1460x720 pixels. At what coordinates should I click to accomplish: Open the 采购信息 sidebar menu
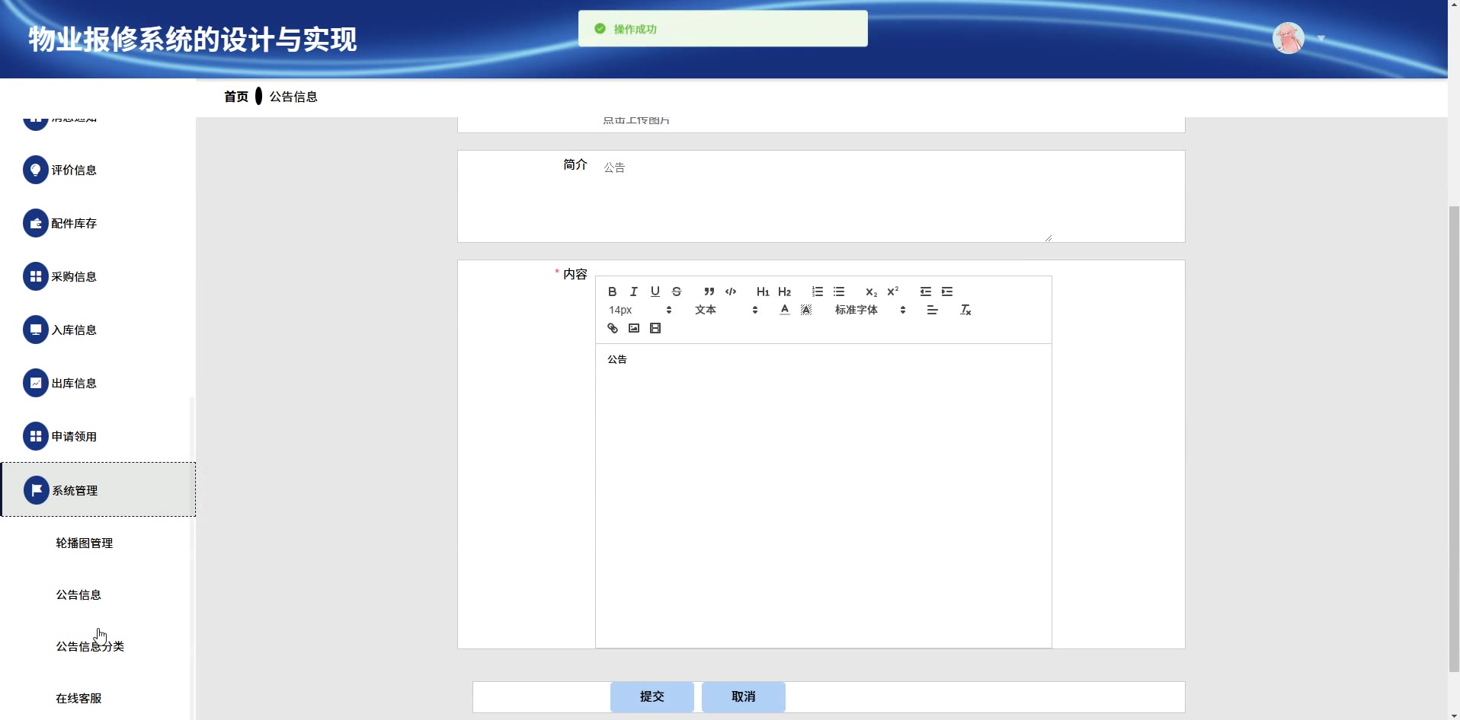pos(98,276)
